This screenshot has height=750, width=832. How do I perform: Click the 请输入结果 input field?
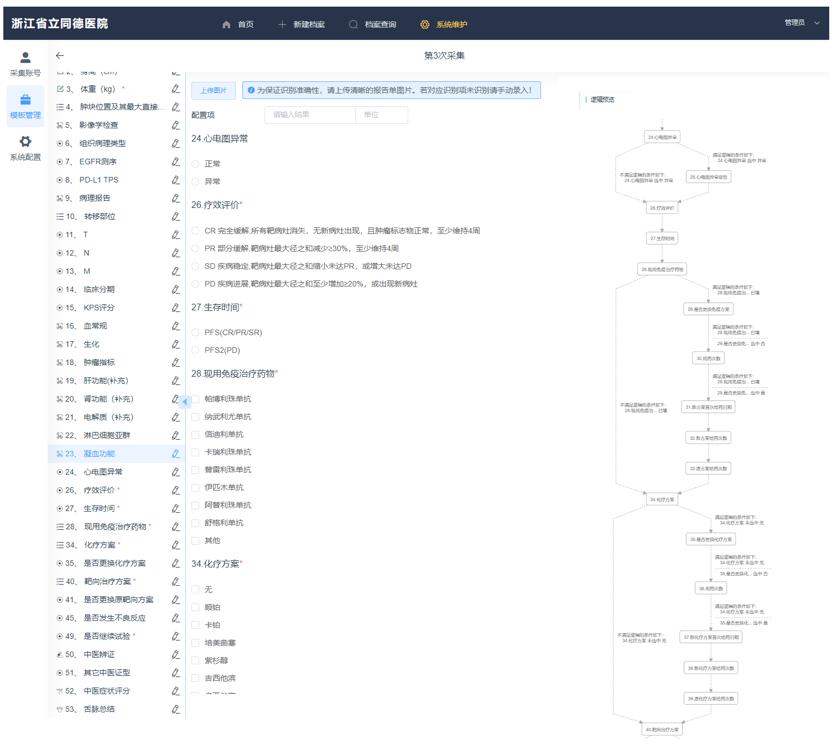(310, 115)
